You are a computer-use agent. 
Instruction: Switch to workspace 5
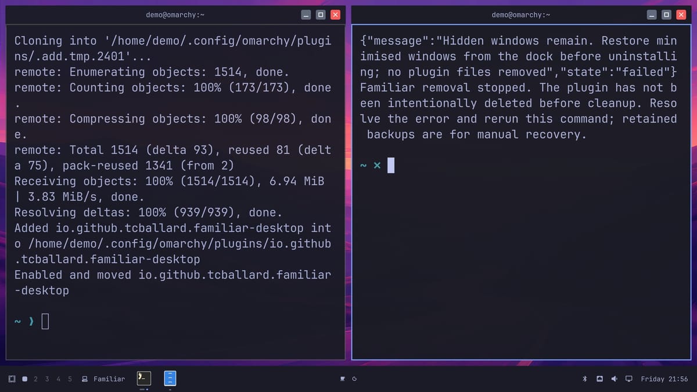point(70,379)
